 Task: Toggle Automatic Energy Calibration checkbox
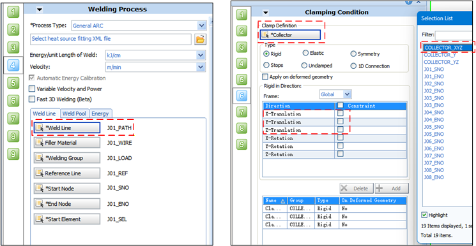point(31,78)
